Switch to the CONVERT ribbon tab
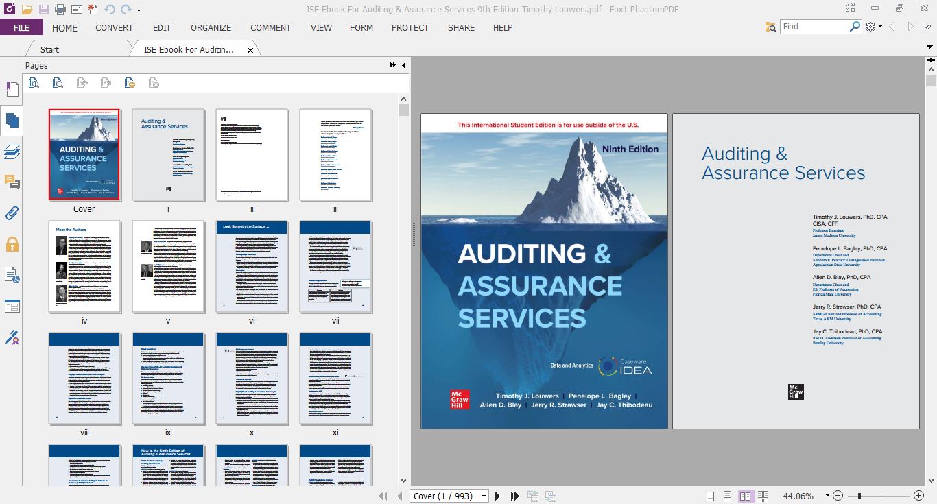 click(115, 28)
